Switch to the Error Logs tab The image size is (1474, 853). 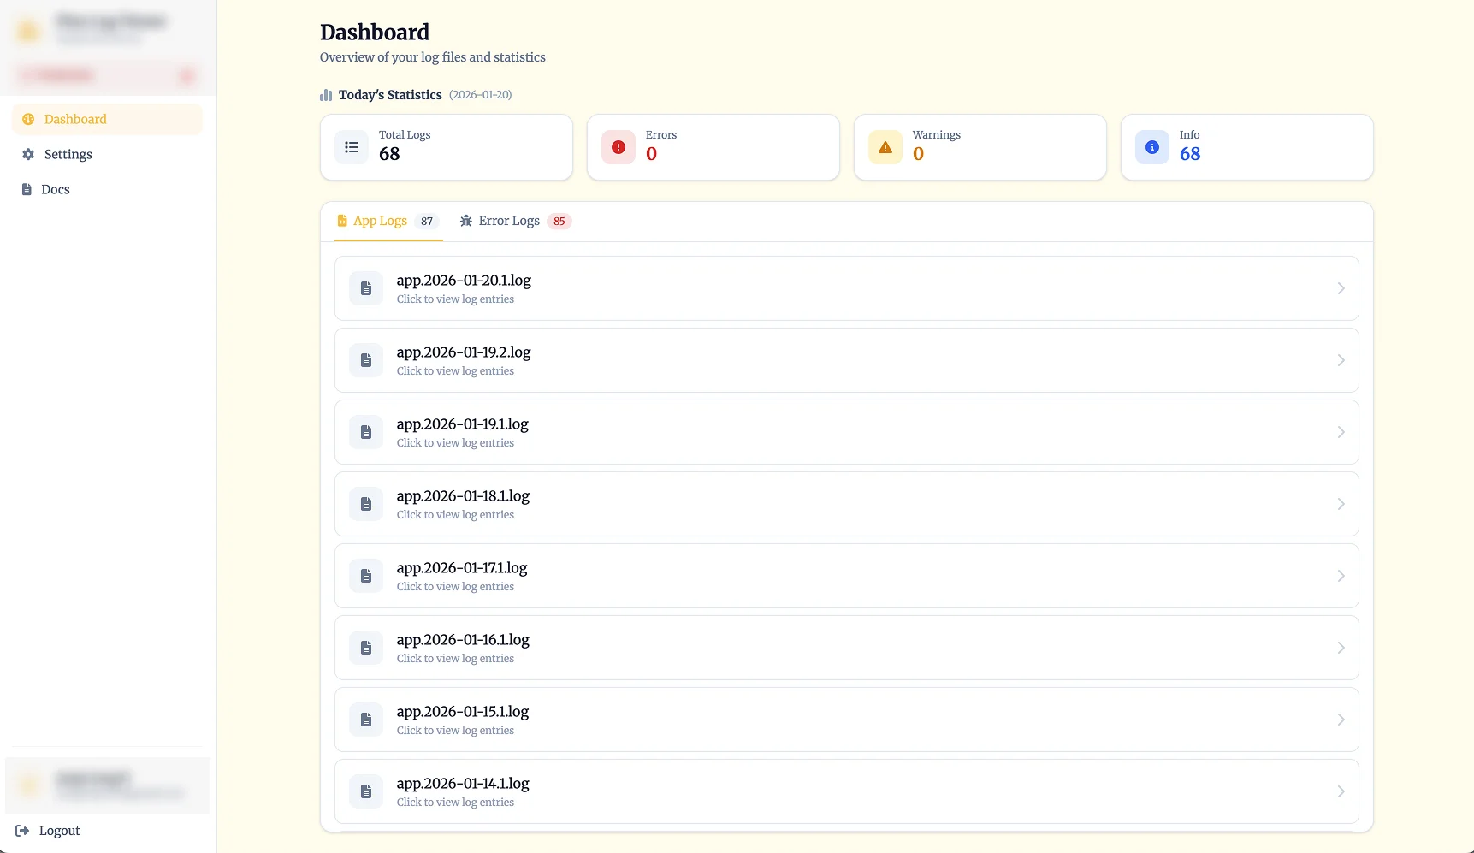pos(515,221)
